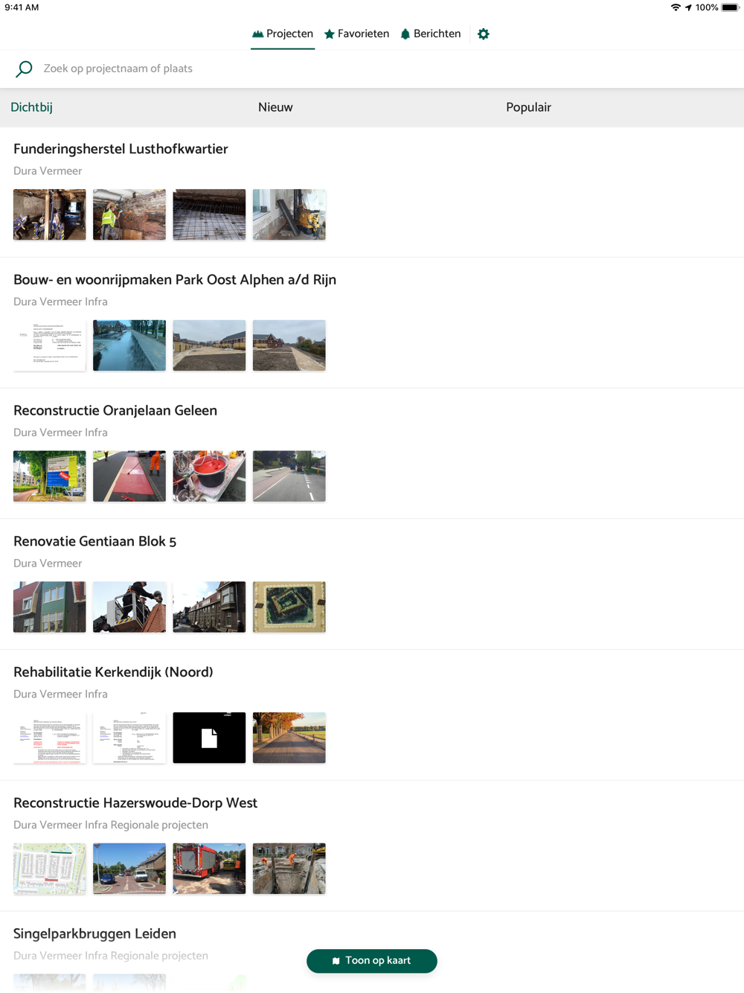The height and width of the screenshot is (993, 744).
Task: View the fire truck photo in Hazerswoude-Dorp
Action: [209, 869]
